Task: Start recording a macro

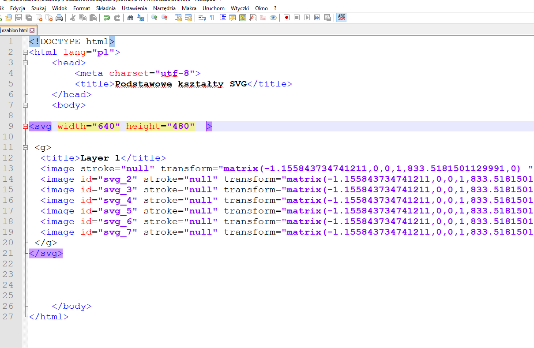Action: click(286, 18)
